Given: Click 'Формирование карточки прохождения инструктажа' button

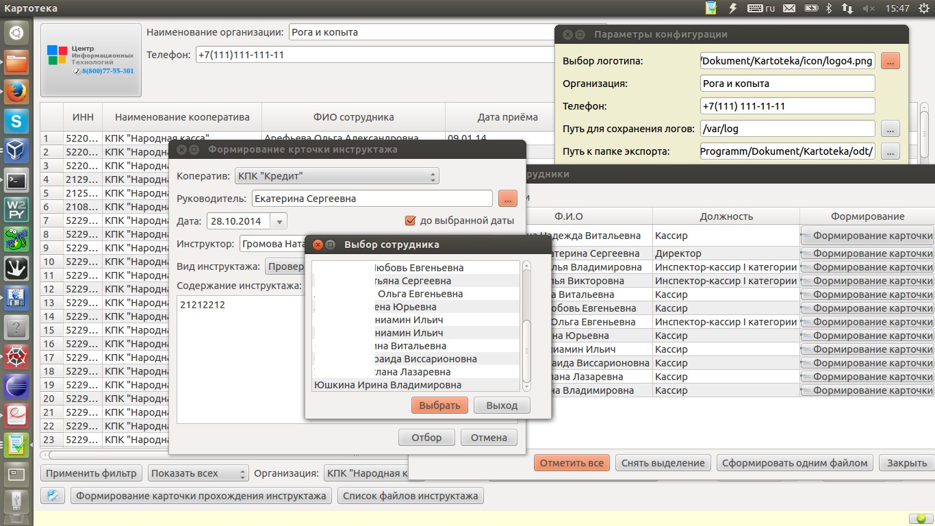Looking at the screenshot, I should tap(201, 496).
